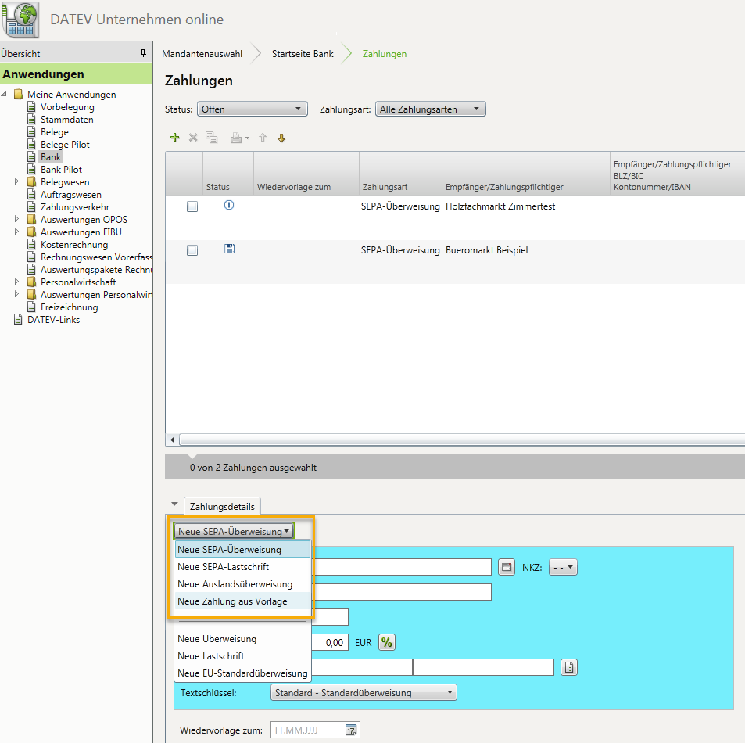Click the pin icon in Übersicht header
This screenshot has width=745, height=743.
pos(144,53)
